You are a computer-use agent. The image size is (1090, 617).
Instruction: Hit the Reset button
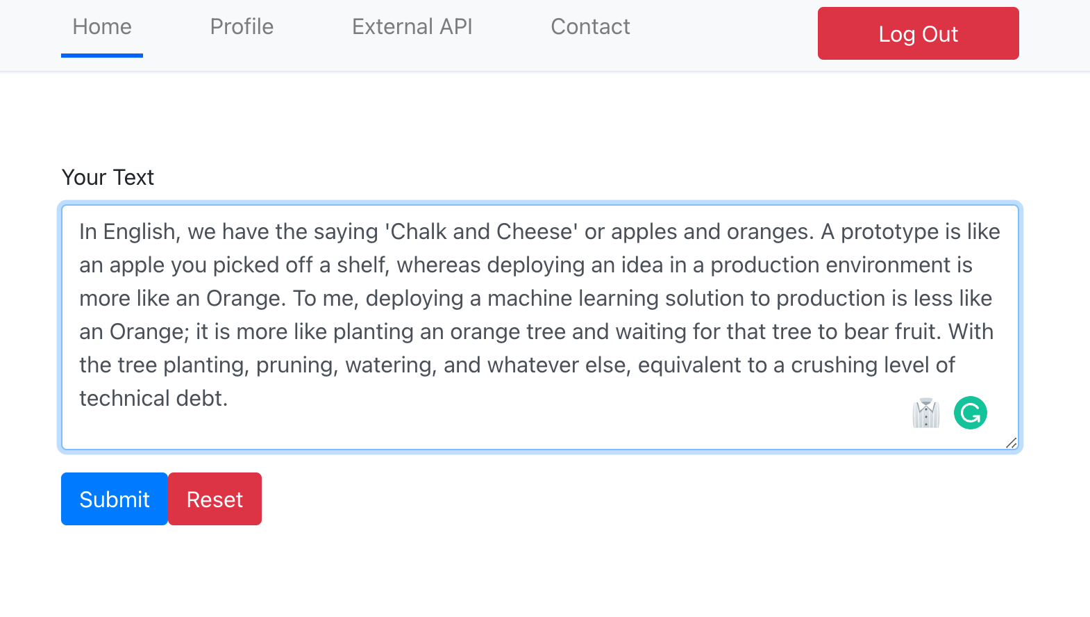tap(215, 499)
